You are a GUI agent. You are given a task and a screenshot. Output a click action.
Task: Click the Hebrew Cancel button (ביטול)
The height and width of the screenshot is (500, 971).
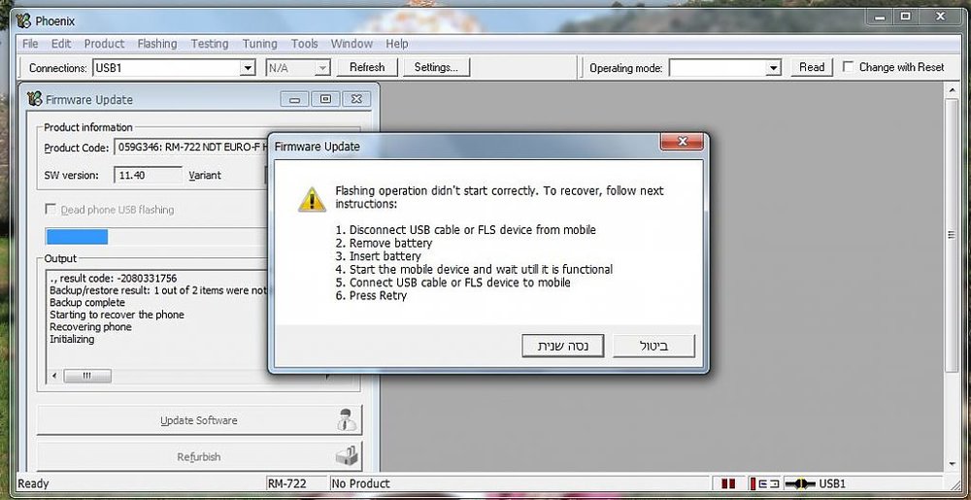point(653,346)
